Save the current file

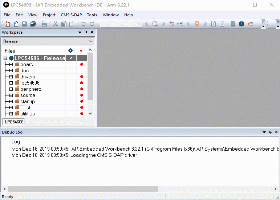click(25, 24)
